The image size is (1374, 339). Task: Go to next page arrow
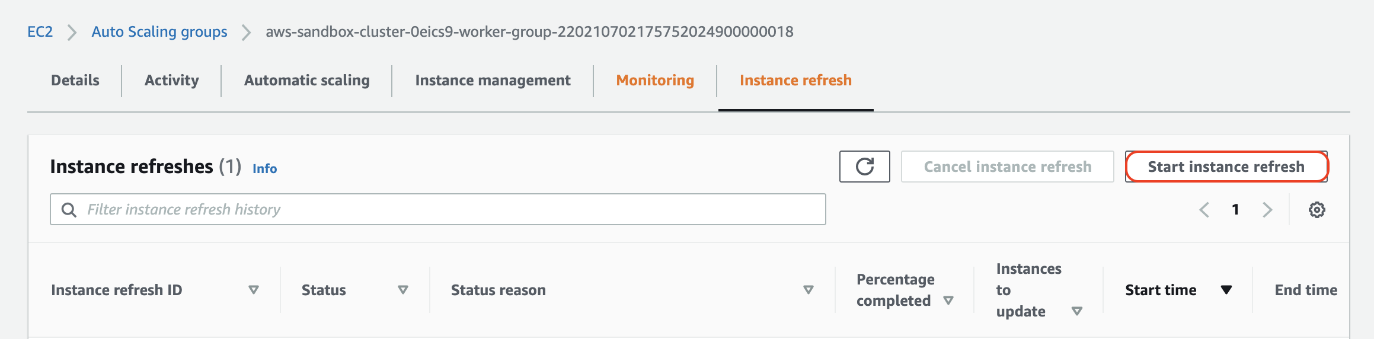[x=1267, y=210]
